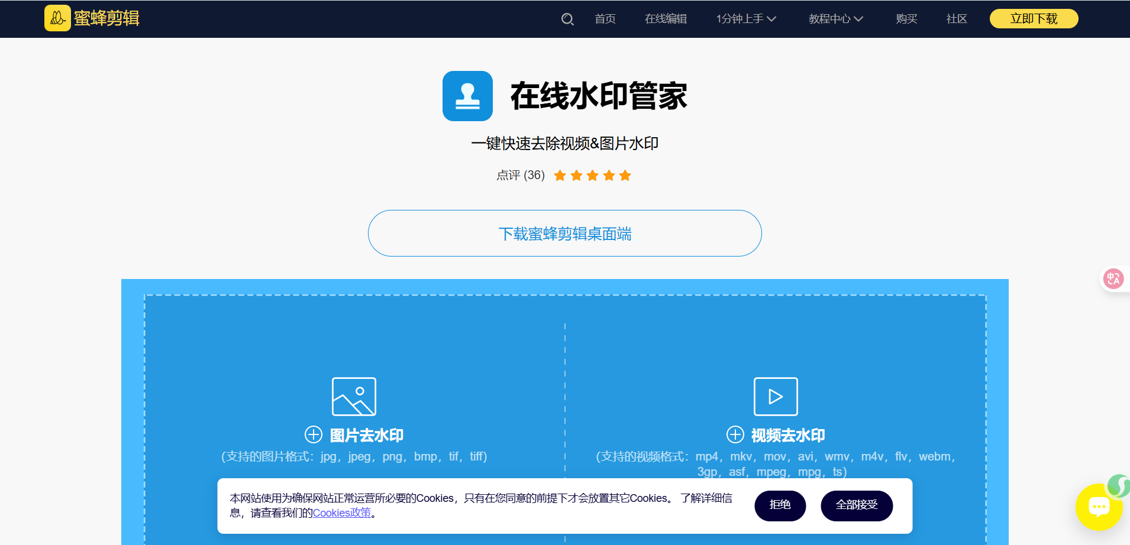Open 社区 navigation item
This screenshot has width=1130, height=545.
click(957, 19)
